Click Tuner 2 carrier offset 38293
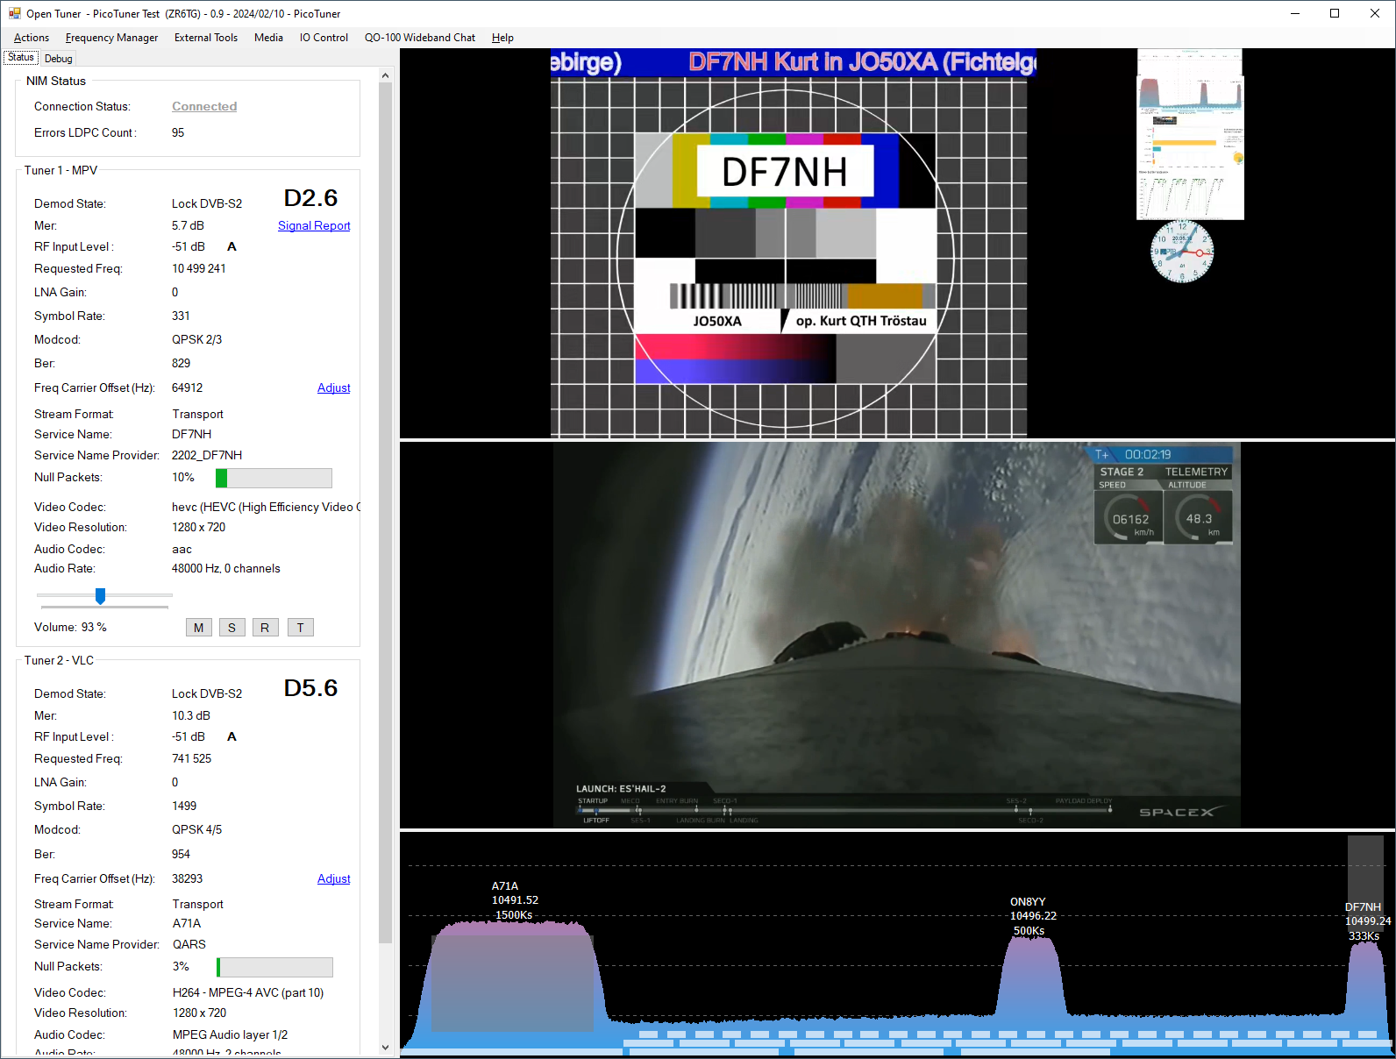 [187, 878]
